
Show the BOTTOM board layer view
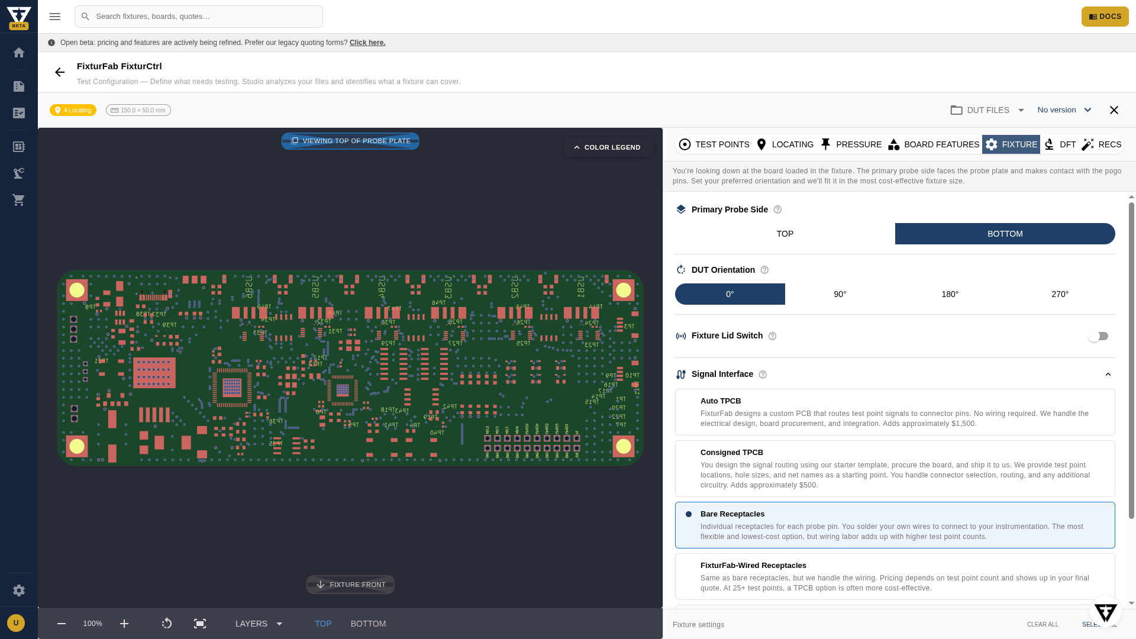368,624
